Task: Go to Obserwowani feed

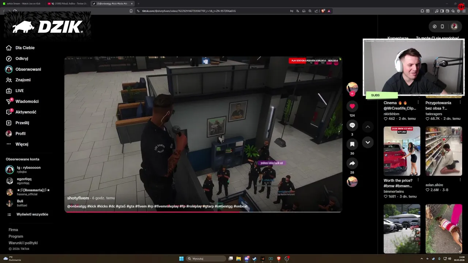Action: tap(23, 69)
